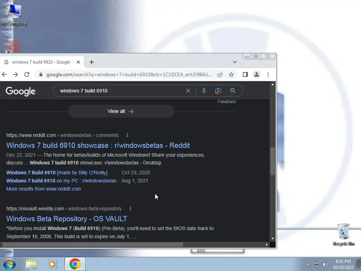Open the Recycle Bin on desktop

point(343,235)
